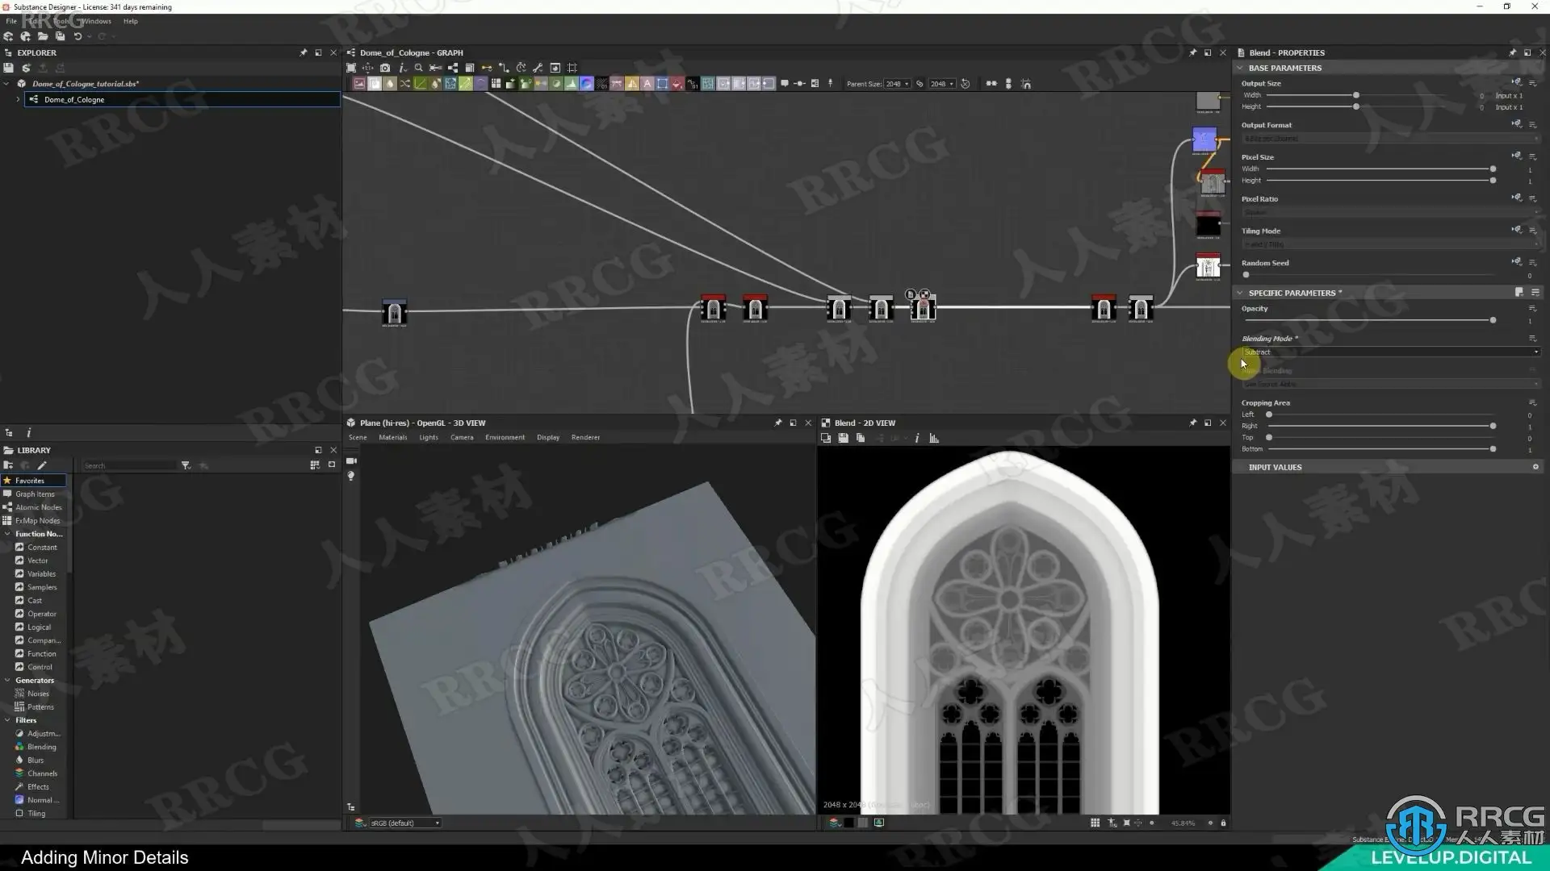Pin the 3D View panel
1550x871 pixels.
pyautogui.click(x=778, y=423)
